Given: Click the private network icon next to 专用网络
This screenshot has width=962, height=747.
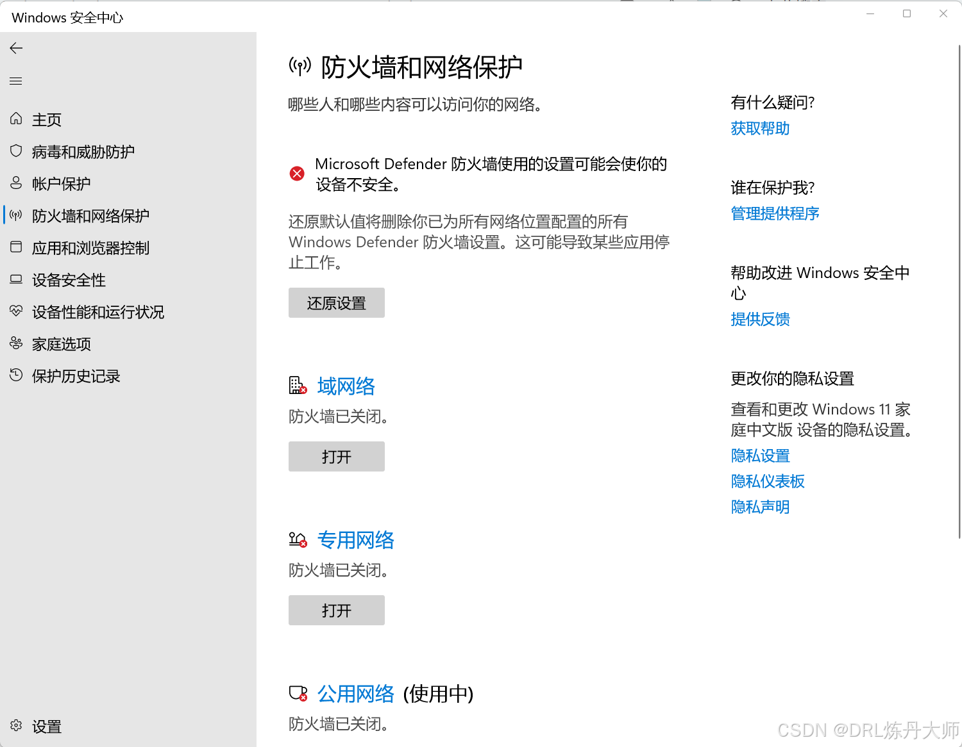Looking at the screenshot, I should tap(298, 539).
